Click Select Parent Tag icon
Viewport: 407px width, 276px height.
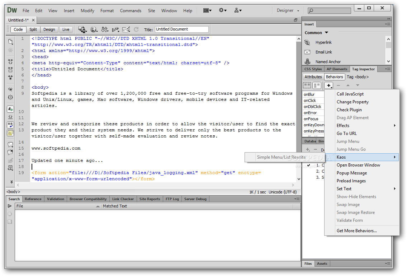point(10,89)
